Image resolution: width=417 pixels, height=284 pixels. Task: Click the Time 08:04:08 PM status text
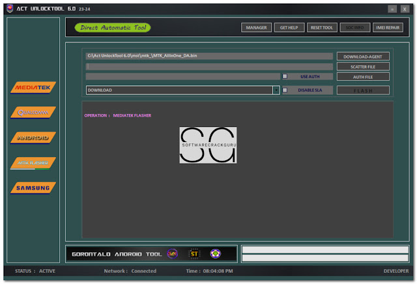(x=210, y=271)
